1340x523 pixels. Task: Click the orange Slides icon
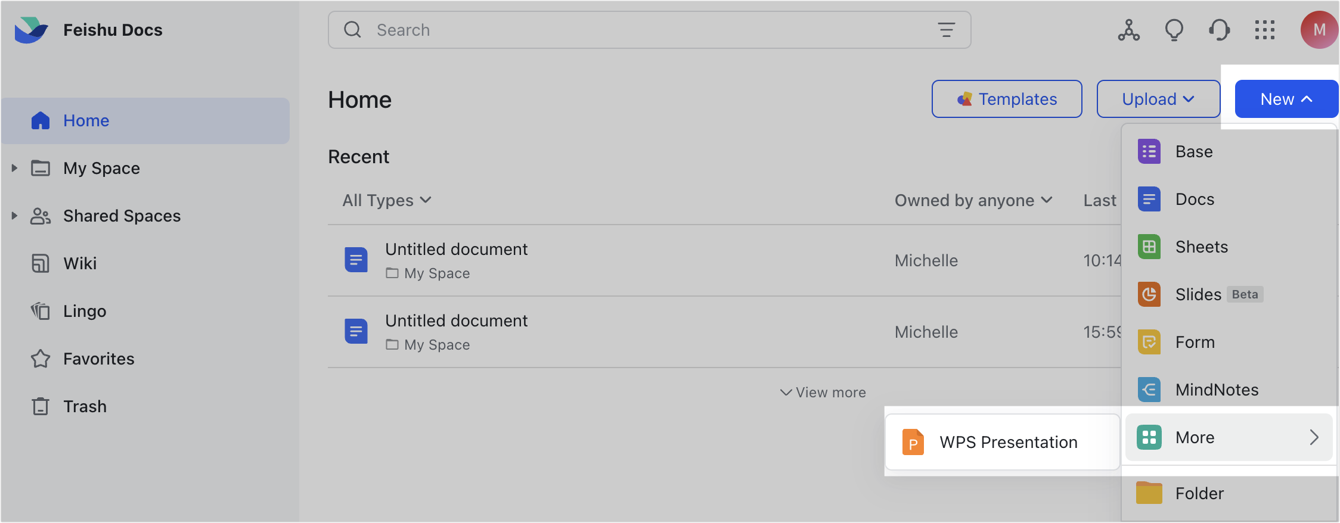[1149, 294]
